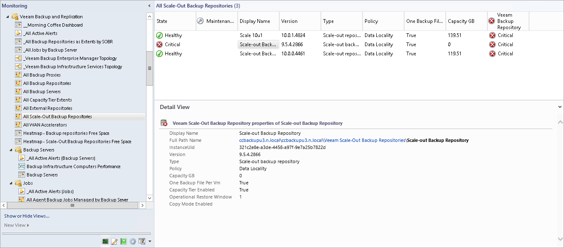
Task: Open the Authoring workspace pencil icon
Action: 114,241
